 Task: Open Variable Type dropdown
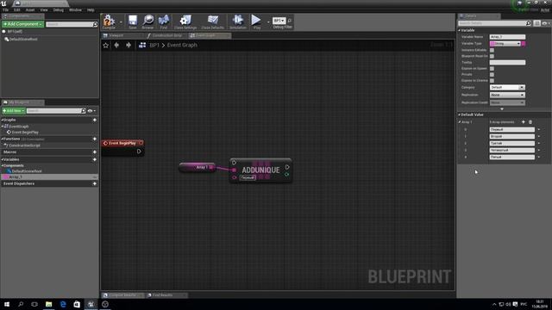click(x=505, y=44)
